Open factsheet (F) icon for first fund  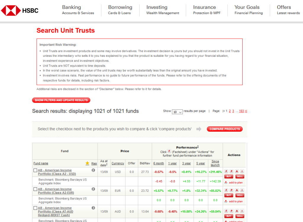(x=226, y=171)
